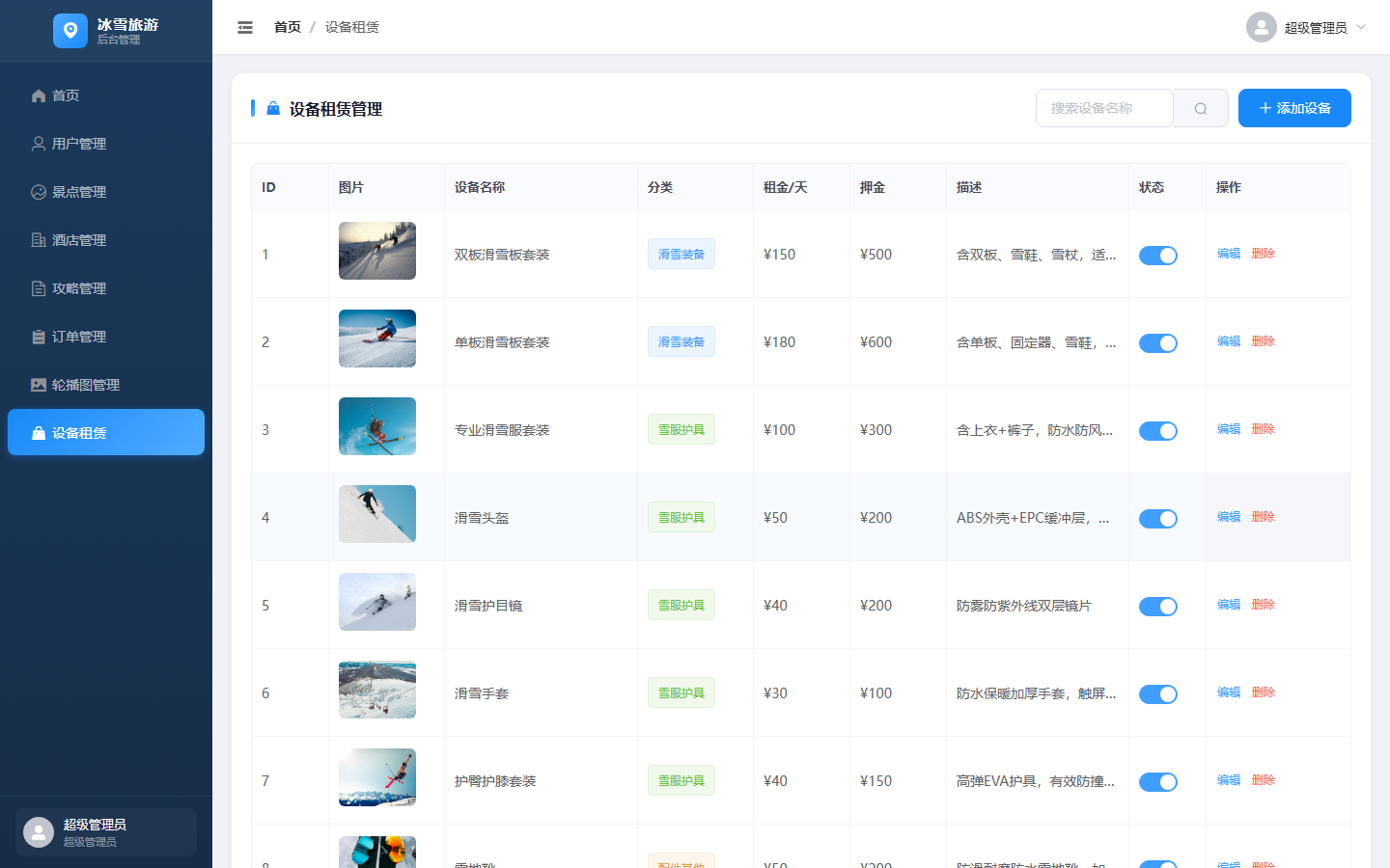Navigate to 酒店管理 in sidebar
Image resolution: width=1390 pixels, height=868 pixels.
[106, 240]
